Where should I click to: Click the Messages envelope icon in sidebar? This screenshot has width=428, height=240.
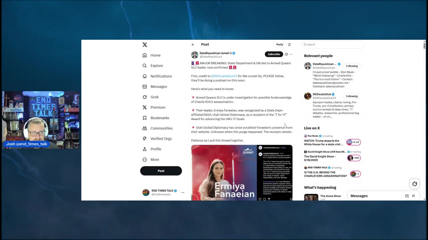pos(144,86)
